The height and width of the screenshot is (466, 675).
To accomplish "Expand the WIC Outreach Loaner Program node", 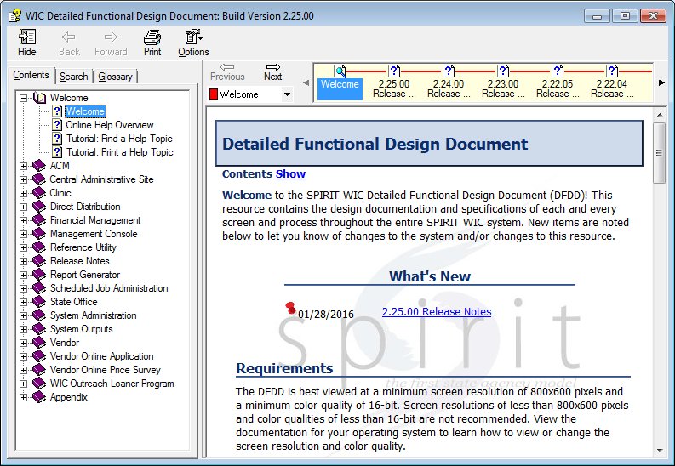I will (x=24, y=384).
